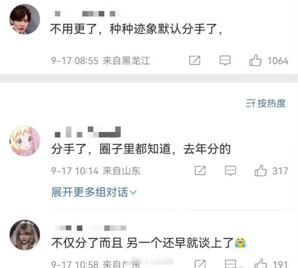The height and width of the screenshot is (268, 298).
Task: Select the comment 不用更了，种种迹象默认分手了
Action: click(136, 29)
